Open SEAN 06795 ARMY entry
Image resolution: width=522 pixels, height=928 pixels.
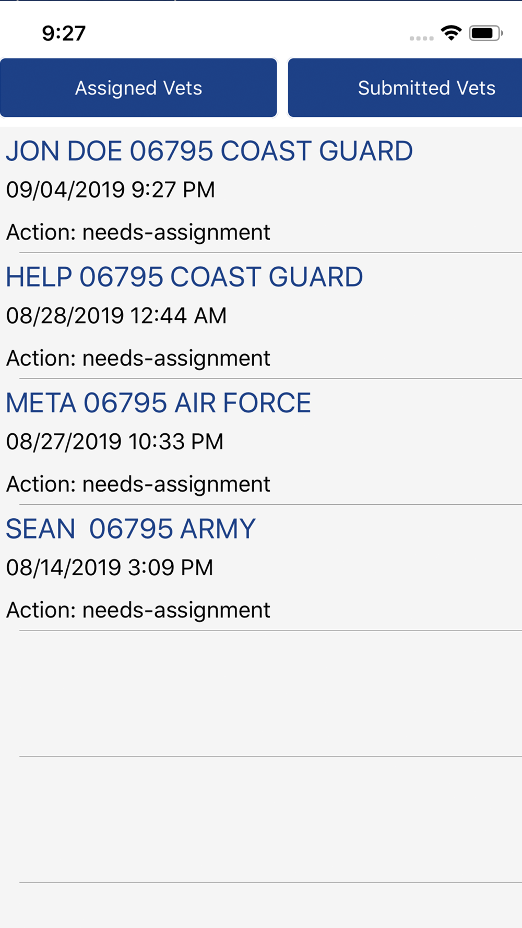coord(130,529)
